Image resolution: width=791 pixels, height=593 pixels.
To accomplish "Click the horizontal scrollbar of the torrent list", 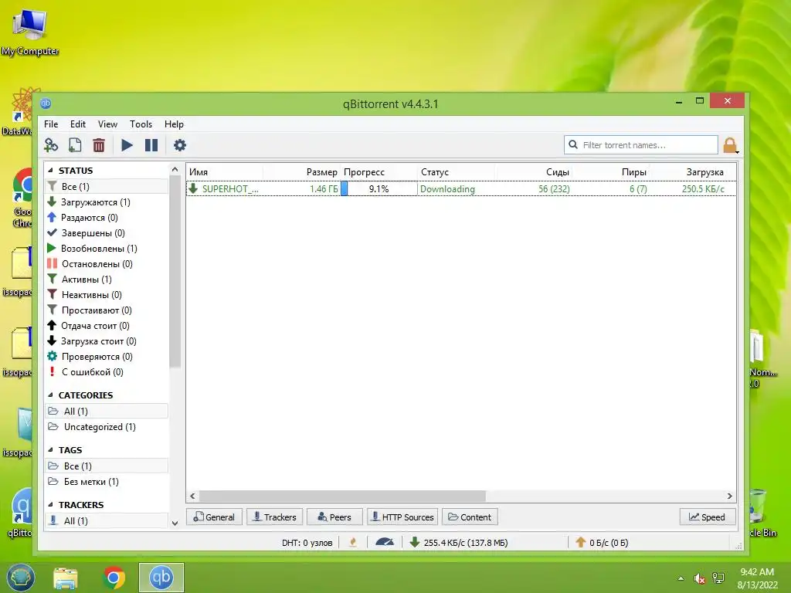I will point(342,496).
